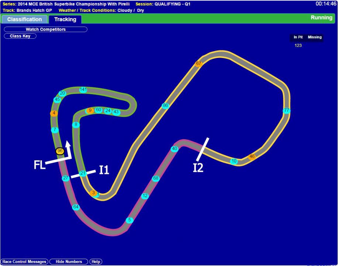Click the Cloudy / Dry conditions text

[131, 10]
